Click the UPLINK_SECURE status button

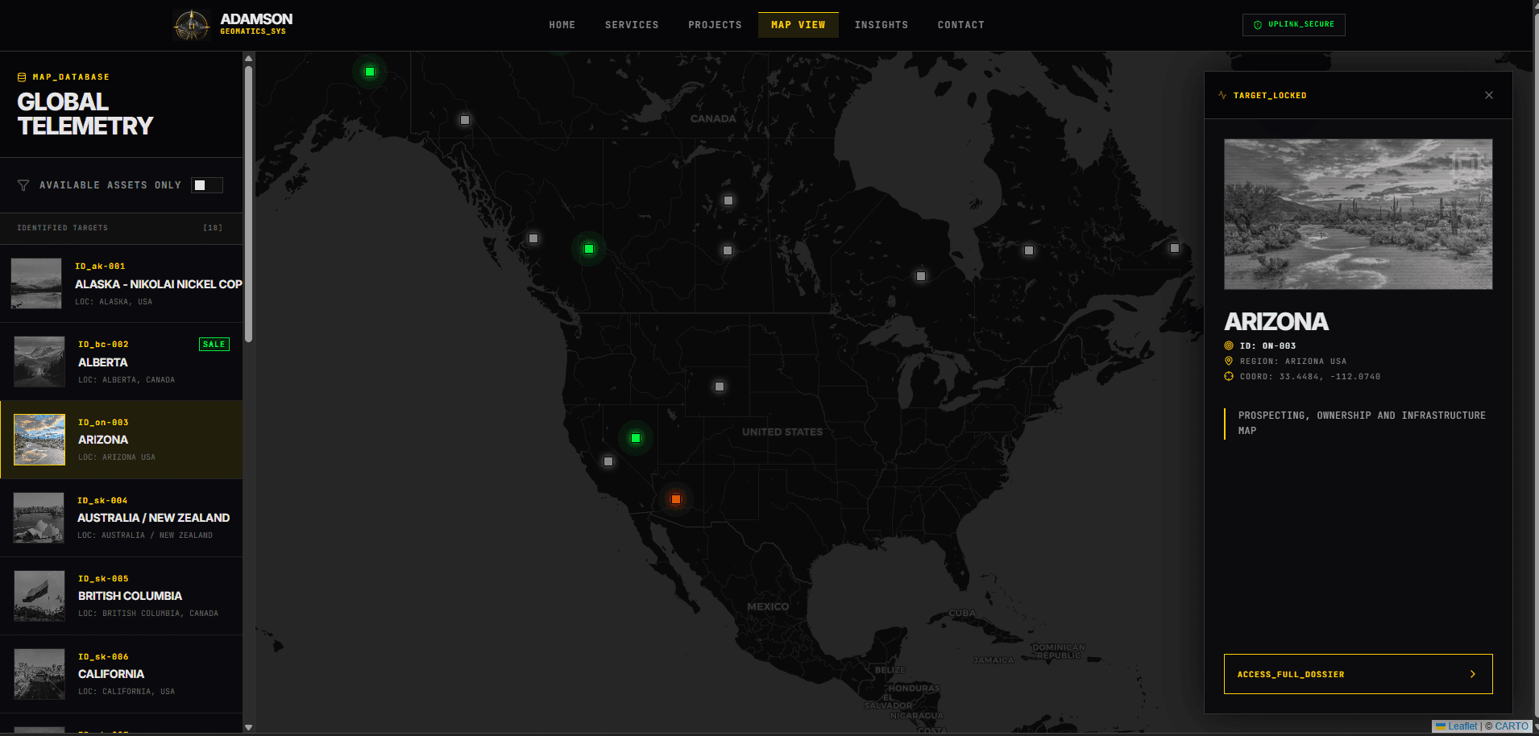1294,25
